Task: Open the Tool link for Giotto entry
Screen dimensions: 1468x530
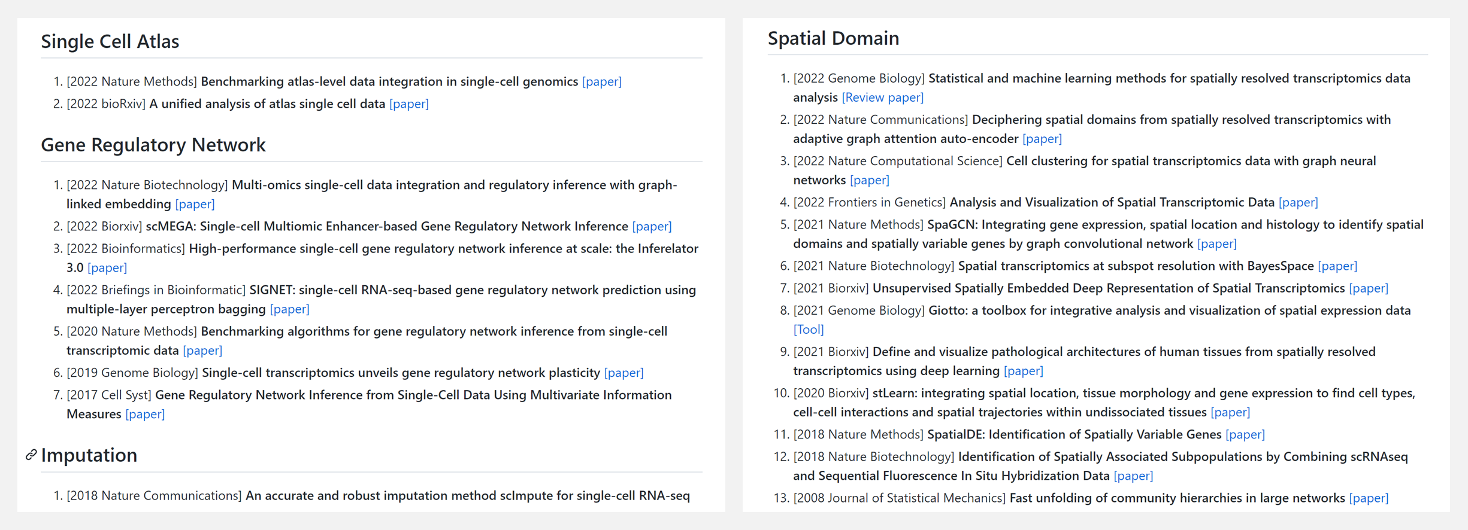Action: [808, 330]
